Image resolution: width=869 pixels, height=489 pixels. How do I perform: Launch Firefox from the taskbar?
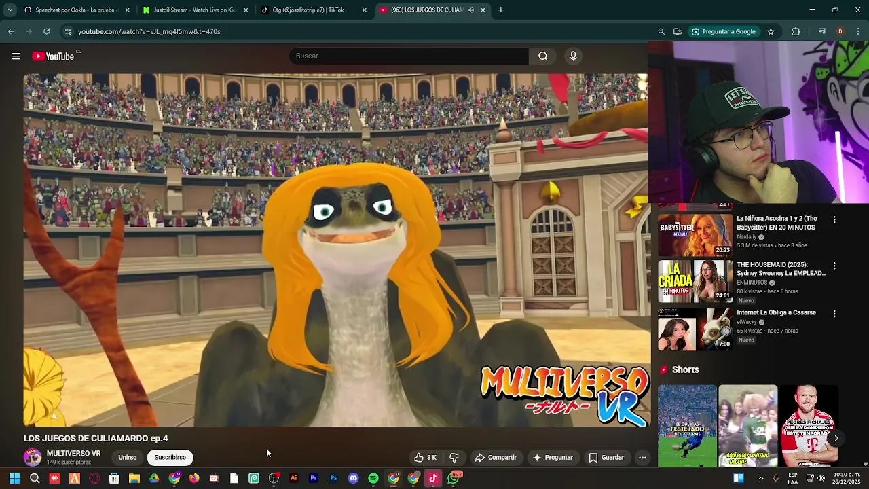pos(194,478)
